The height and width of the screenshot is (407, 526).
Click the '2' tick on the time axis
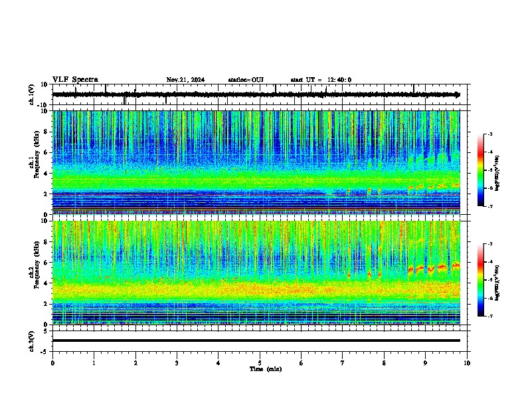(x=135, y=363)
